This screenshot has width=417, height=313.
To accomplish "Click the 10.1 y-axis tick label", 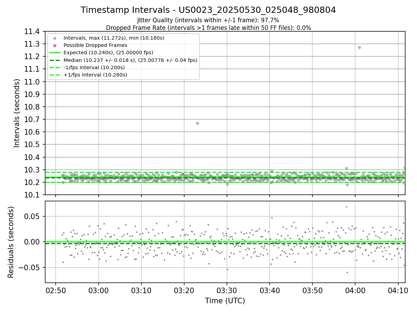I will pyautogui.click(x=33, y=195).
